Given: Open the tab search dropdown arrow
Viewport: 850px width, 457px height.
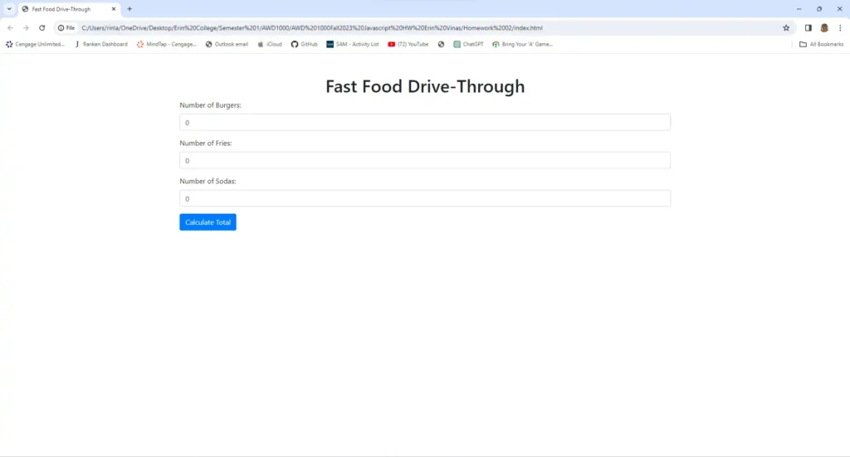Looking at the screenshot, I should [x=9, y=9].
